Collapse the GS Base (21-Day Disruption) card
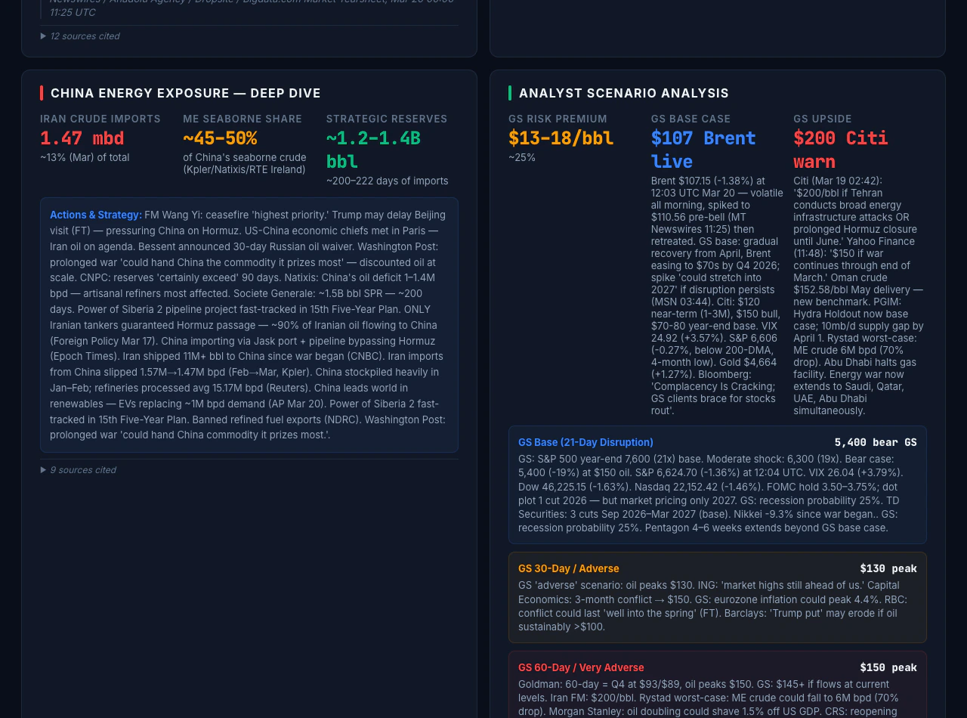This screenshot has height=718, width=967. point(585,442)
